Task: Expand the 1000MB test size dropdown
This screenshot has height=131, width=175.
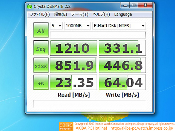Action: coord(77,26)
